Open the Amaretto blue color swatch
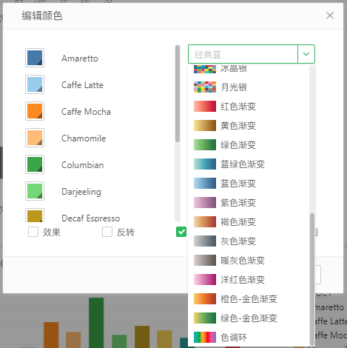347x348 pixels. click(x=35, y=58)
